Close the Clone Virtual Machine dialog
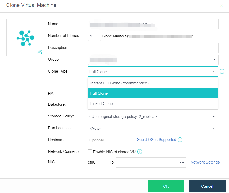229x193 pixels. click(x=221, y=6)
